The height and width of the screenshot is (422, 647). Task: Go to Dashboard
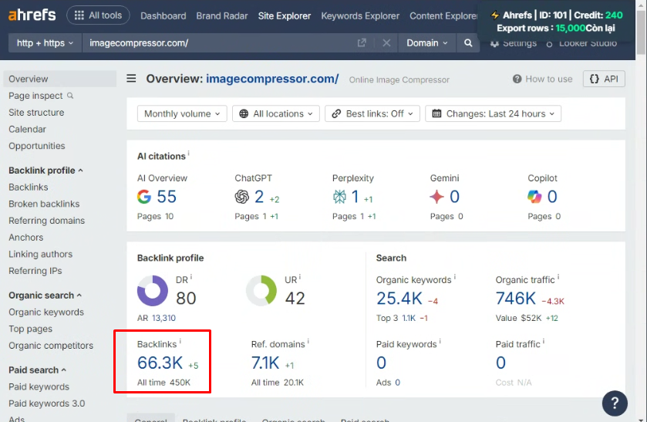(x=163, y=15)
